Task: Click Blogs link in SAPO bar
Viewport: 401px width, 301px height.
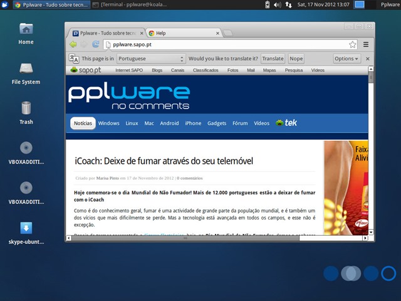Action: 157,70
